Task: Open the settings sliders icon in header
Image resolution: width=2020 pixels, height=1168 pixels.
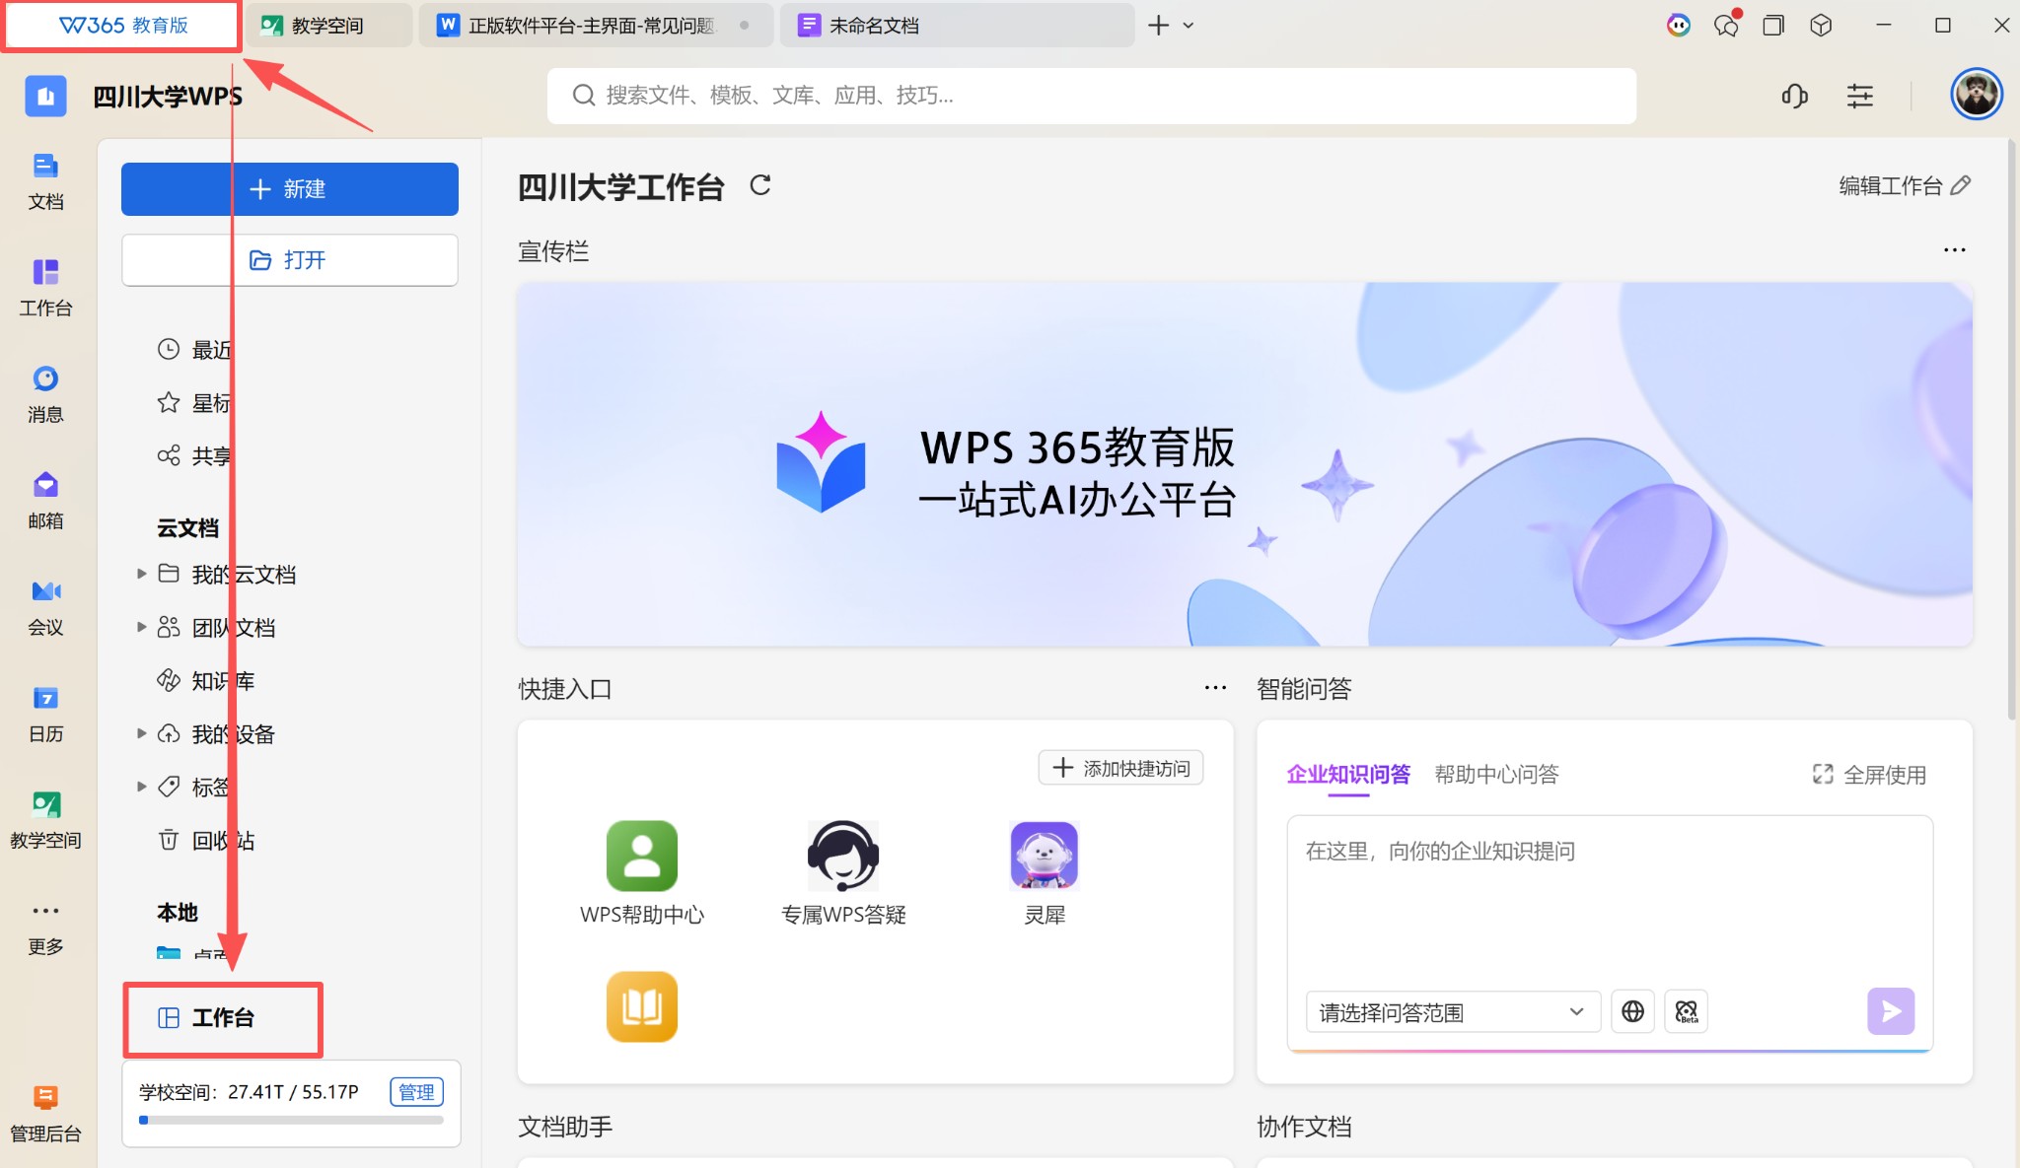Action: point(1860,96)
